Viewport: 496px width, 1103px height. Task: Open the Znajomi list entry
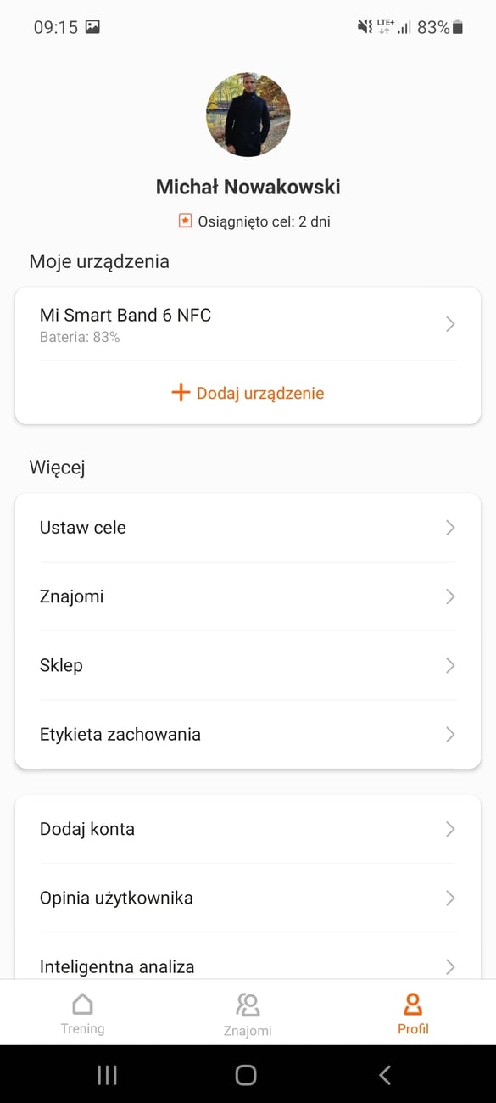point(248,596)
